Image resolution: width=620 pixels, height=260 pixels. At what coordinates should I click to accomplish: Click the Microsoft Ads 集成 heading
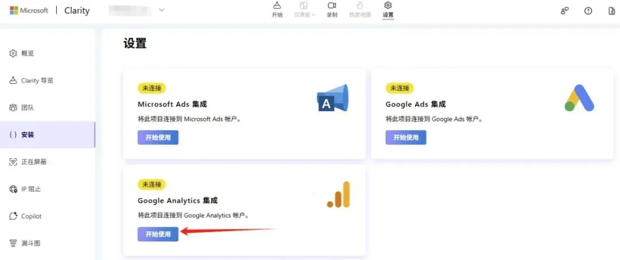click(172, 105)
